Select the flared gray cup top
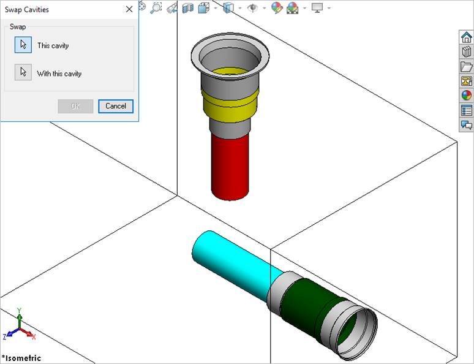 [230, 56]
